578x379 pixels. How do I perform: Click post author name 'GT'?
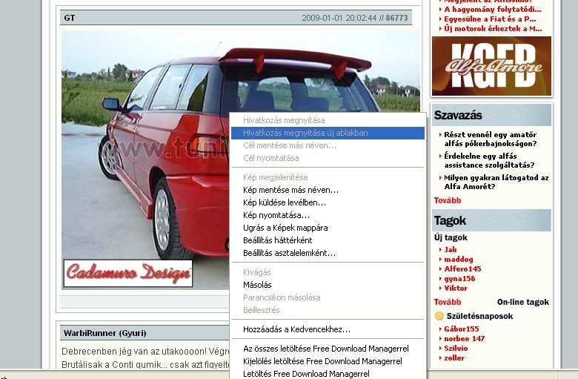tap(70, 18)
